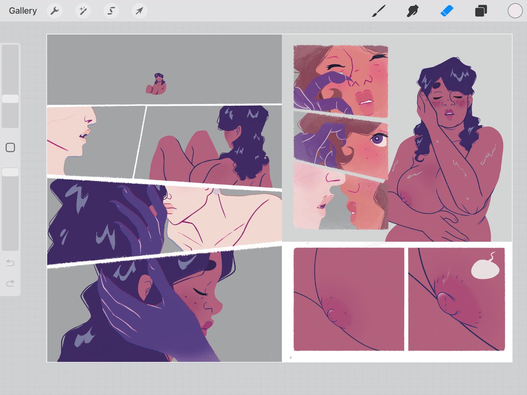Open the Adjustments magic wand menu
Image resolution: width=527 pixels, height=395 pixels.
[83, 11]
